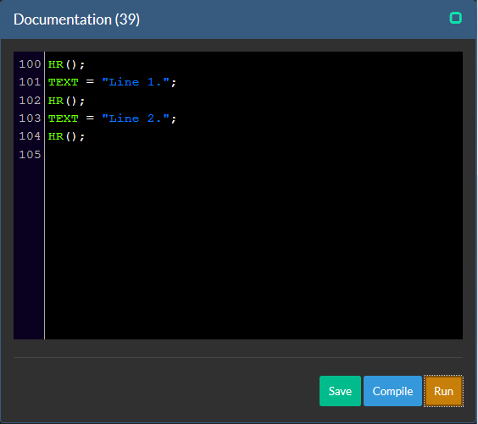Screen dimensions: 478x424
Task: Click the green Save button
Action: [x=340, y=391]
